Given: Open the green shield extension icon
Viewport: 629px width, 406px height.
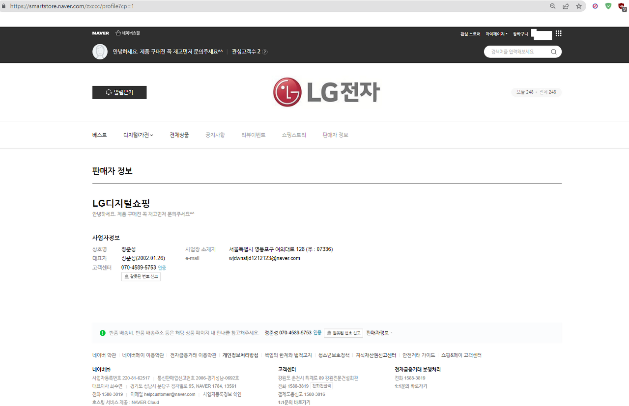Looking at the screenshot, I should pyautogui.click(x=608, y=6).
